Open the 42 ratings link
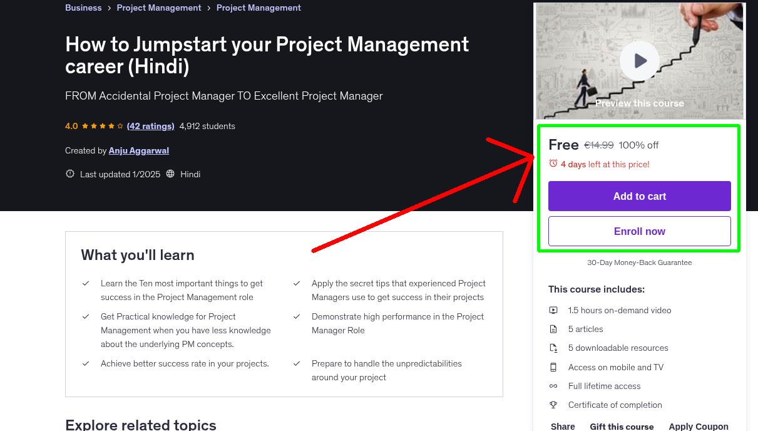The image size is (758, 431). 150,125
